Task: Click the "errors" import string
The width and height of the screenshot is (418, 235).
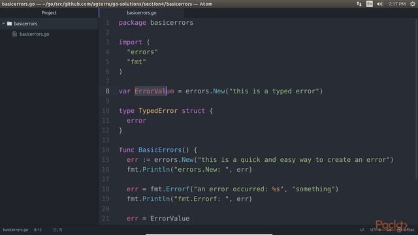Action: click(142, 52)
